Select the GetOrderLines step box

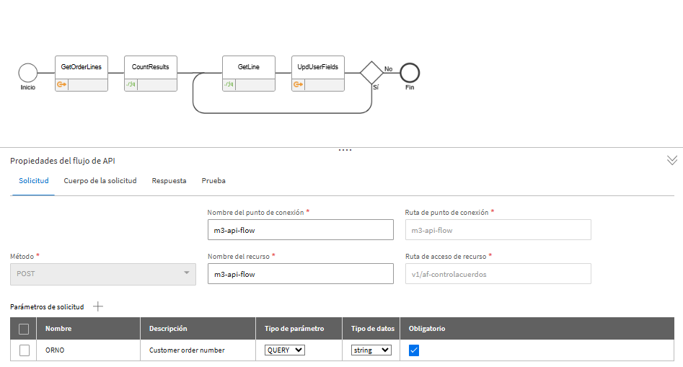[x=81, y=73]
